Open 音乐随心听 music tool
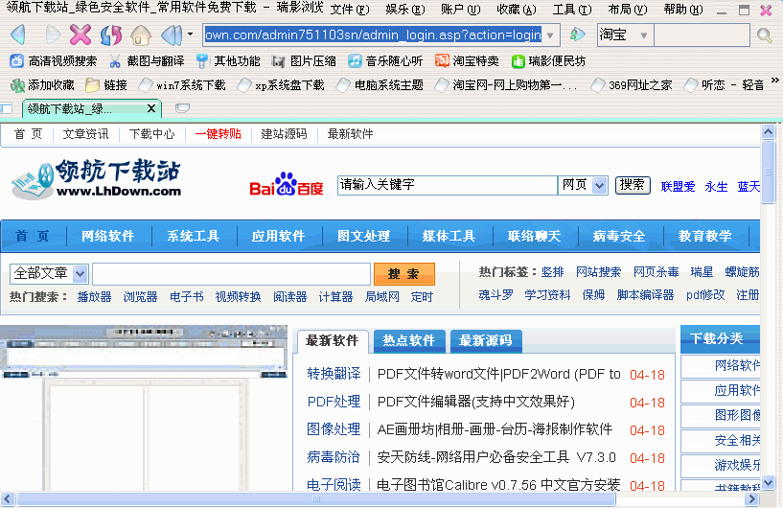 point(385,61)
